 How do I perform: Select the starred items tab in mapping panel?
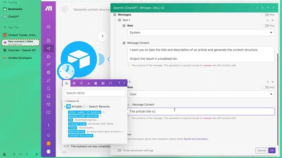(67, 83)
